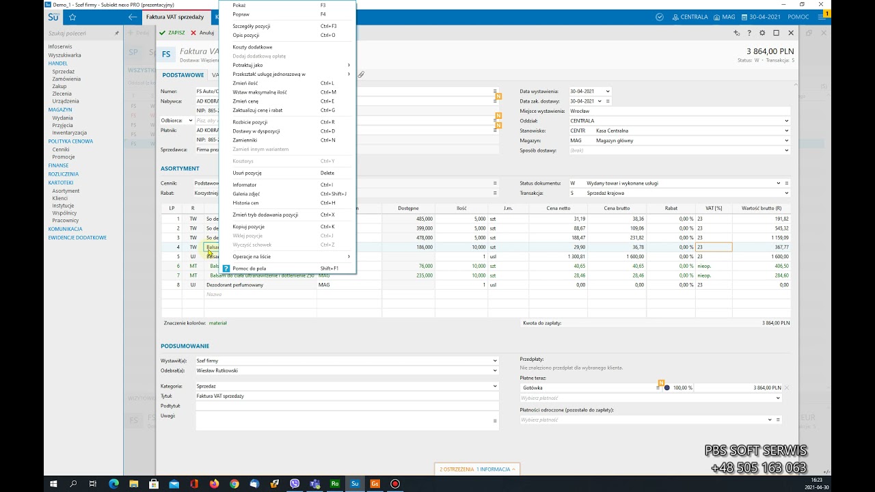Choose Kopiuj pozycje from menu

pyautogui.click(x=287, y=226)
